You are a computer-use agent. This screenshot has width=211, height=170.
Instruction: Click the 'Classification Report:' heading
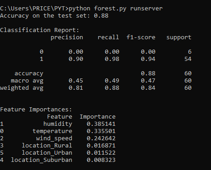40,30
